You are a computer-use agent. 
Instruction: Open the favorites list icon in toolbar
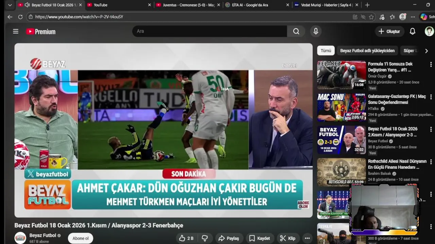[392, 17]
